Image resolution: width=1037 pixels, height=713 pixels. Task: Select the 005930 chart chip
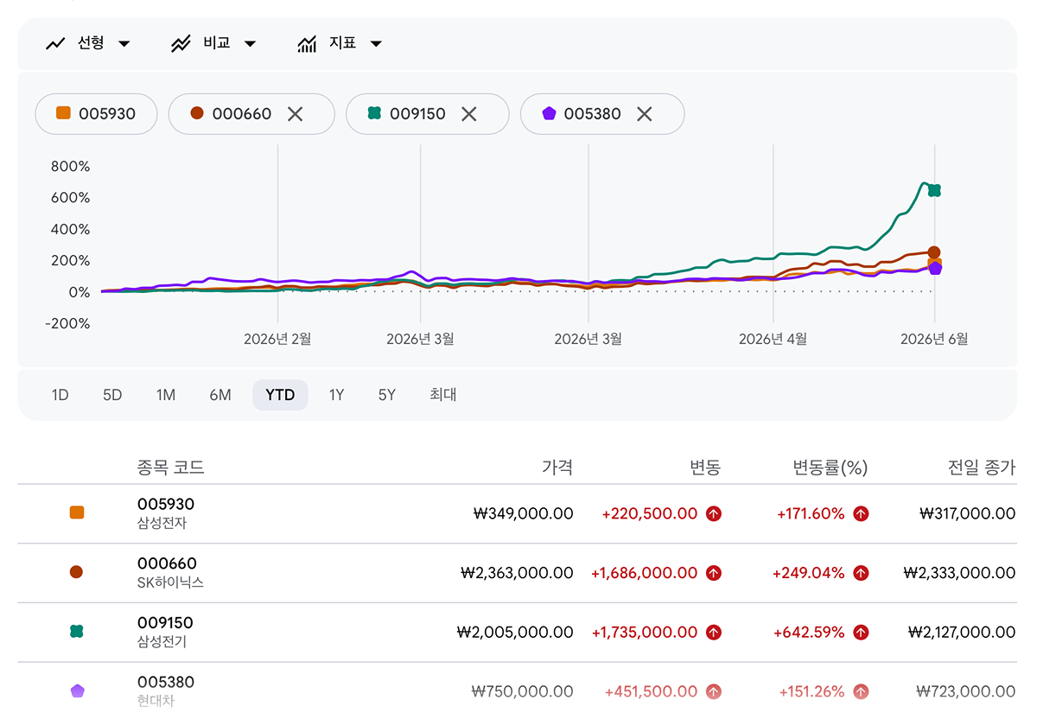coord(96,114)
